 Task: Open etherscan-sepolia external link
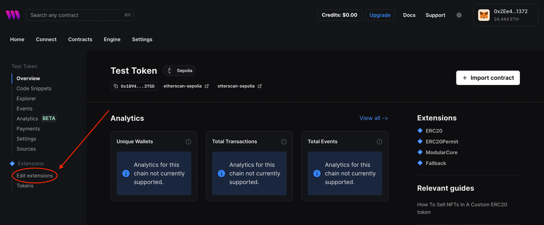[186, 86]
